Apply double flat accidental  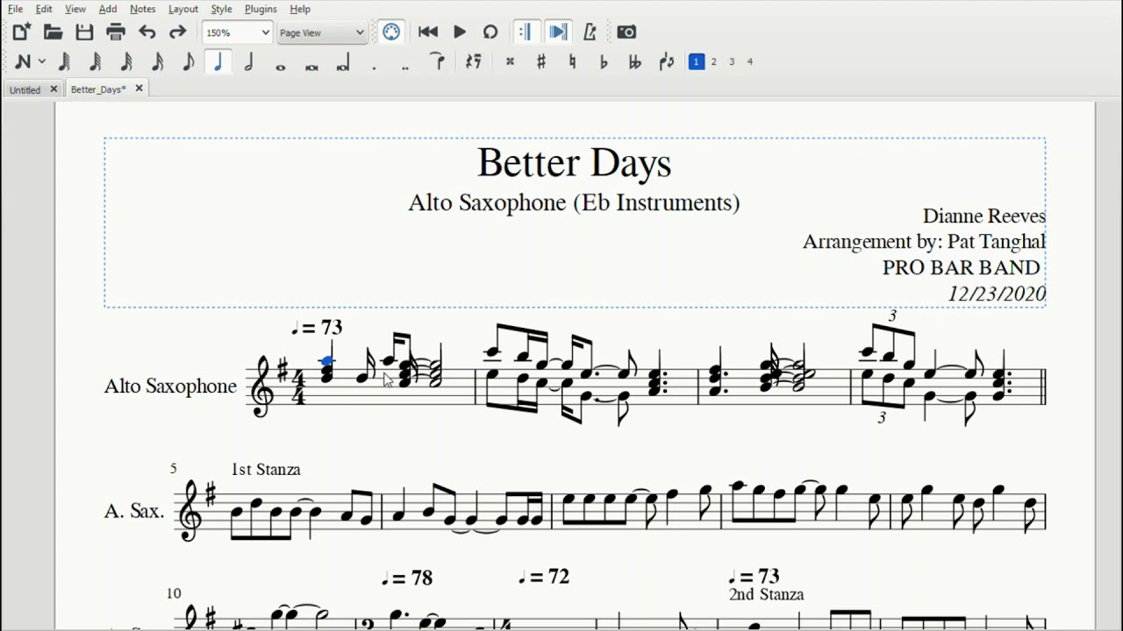pos(634,62)
